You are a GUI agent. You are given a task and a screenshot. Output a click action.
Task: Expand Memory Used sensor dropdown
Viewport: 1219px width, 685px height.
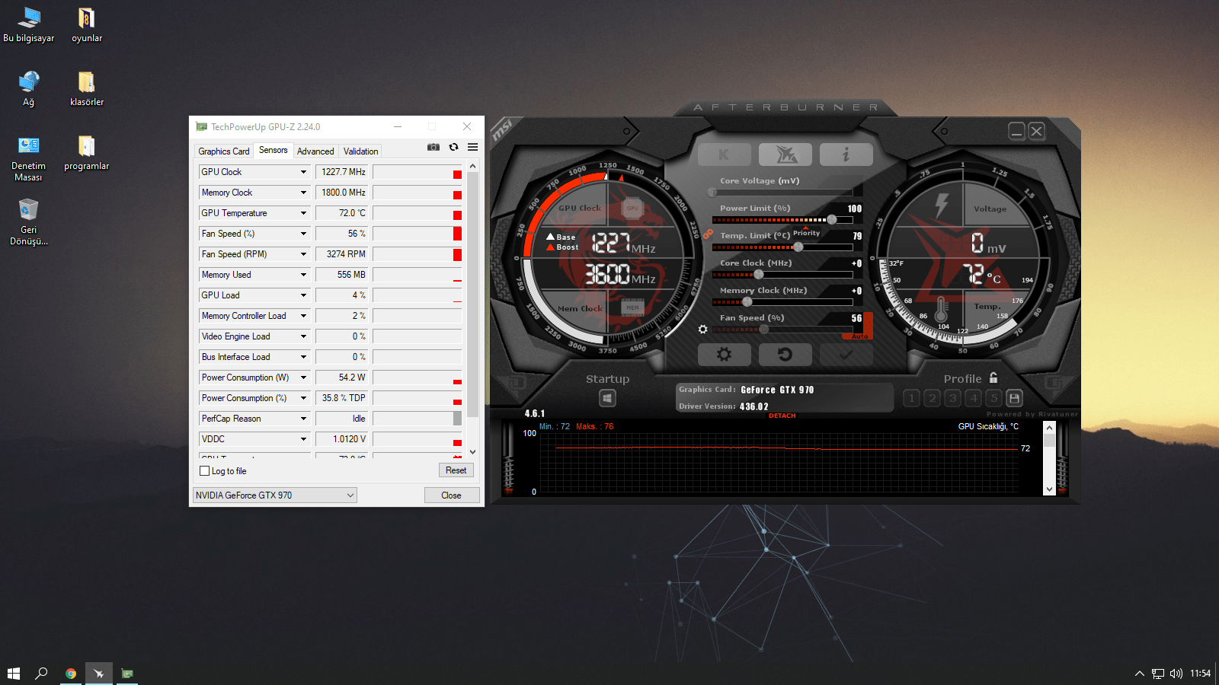pos(303,275)
